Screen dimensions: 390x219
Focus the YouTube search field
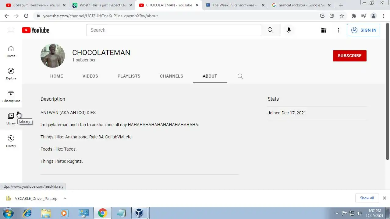(174, 30)
